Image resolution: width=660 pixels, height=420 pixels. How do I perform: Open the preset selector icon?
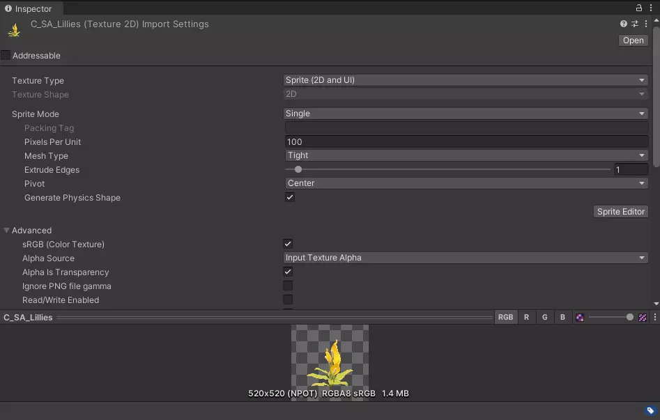click(635, 24)
